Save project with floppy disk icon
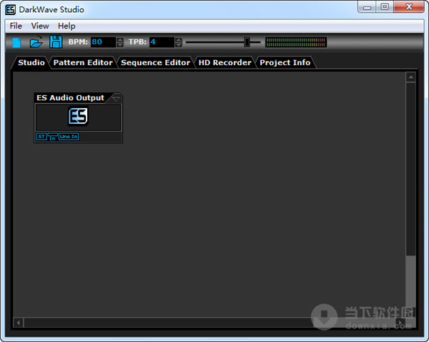This screenshot has height=342, width=429. (x=56, y=42)
